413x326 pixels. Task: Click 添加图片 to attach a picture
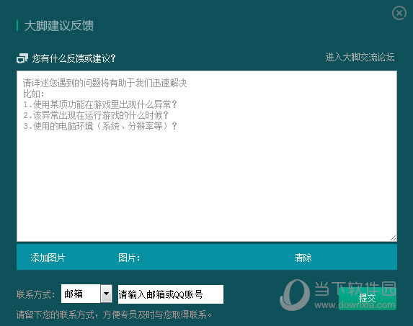(48, 258)
